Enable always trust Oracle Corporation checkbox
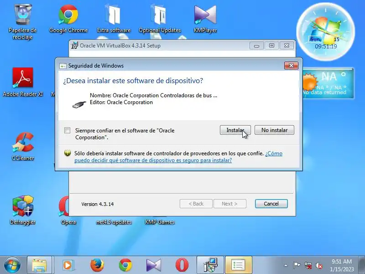365x274 pixels. point(67,131)
